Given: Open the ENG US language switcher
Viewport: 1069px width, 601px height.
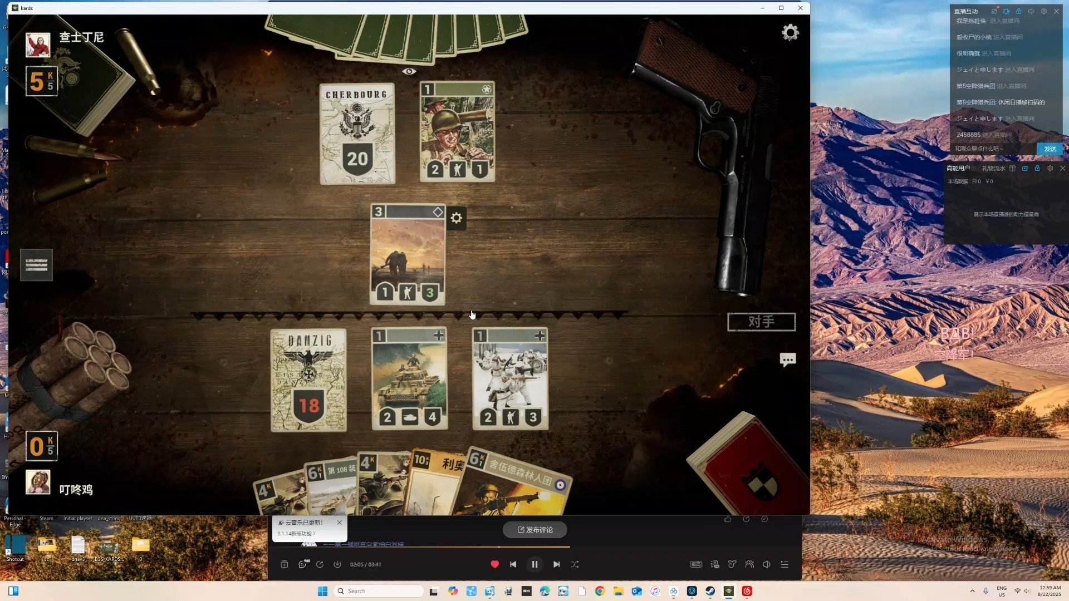Looking at the screenshot, I should pos(1002,591).
